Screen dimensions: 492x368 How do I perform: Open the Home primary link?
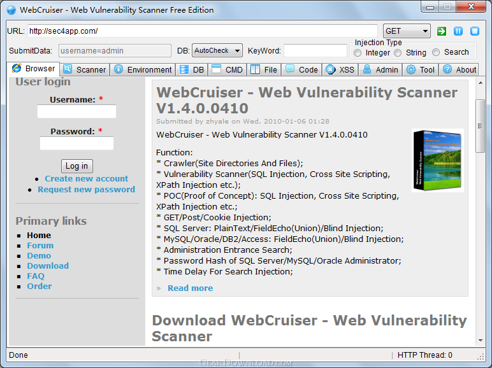click(x=39, y=236)
